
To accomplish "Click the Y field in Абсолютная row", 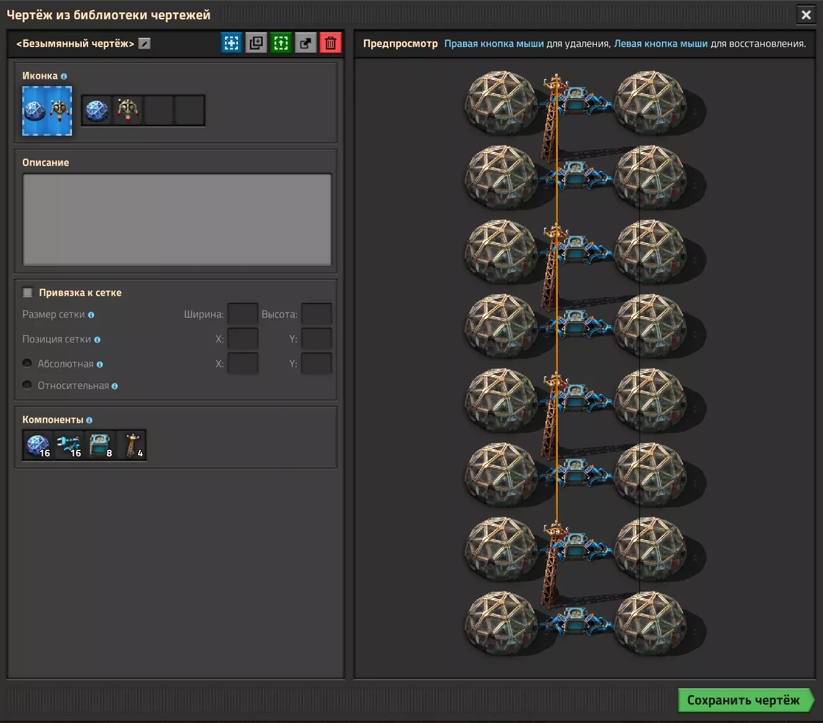I will (317, 364).
